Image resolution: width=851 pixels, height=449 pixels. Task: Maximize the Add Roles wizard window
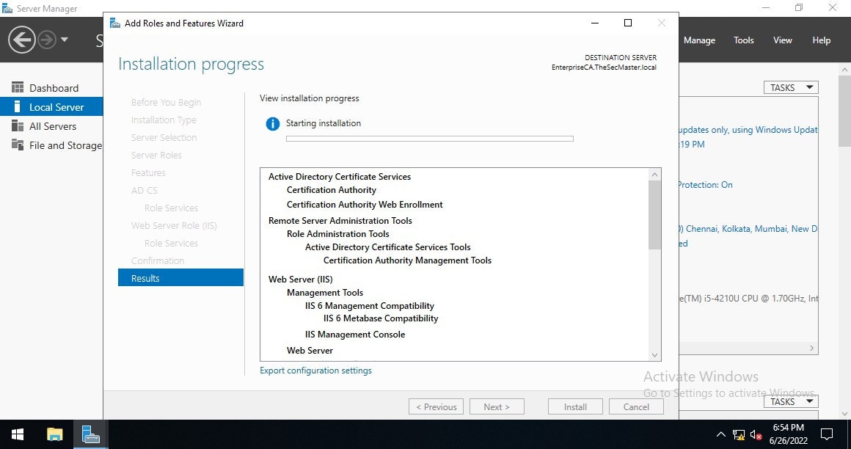coord(628,23)
